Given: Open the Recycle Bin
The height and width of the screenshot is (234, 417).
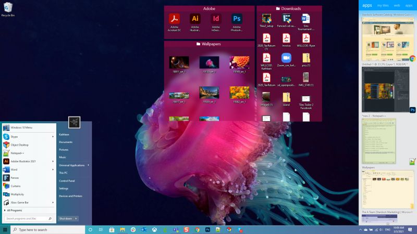Looking at the screenshot, I should pyautogui.click(x=8, y=8).
